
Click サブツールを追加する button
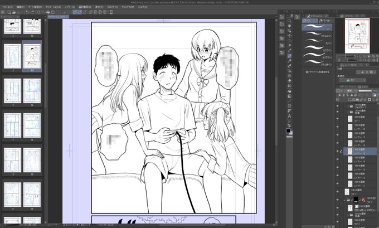coord(317,72)
